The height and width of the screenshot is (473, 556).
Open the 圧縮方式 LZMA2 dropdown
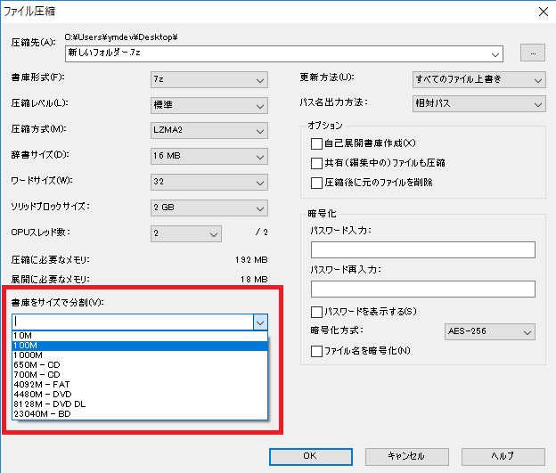[208, 131]
